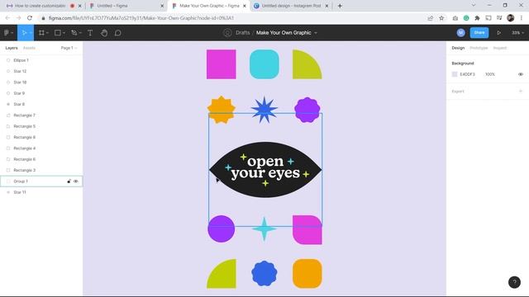Open the Drafts breadcrumb link

pos(242,33)
